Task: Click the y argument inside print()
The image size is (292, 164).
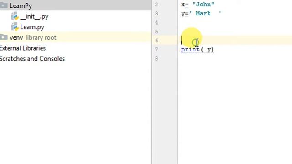Action: pyautogui.click(x=209, y=50)
